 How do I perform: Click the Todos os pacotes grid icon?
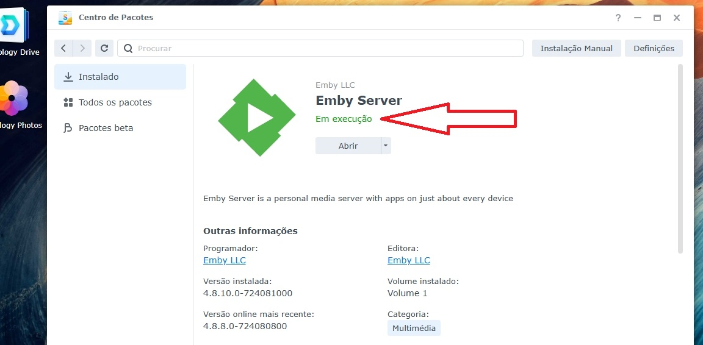(68, 102)
